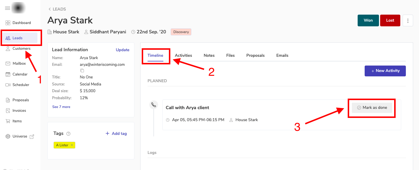This screenshot has height=170, width=419.
Task: Click the Discovery stage badge
Action: click(181, 32)
